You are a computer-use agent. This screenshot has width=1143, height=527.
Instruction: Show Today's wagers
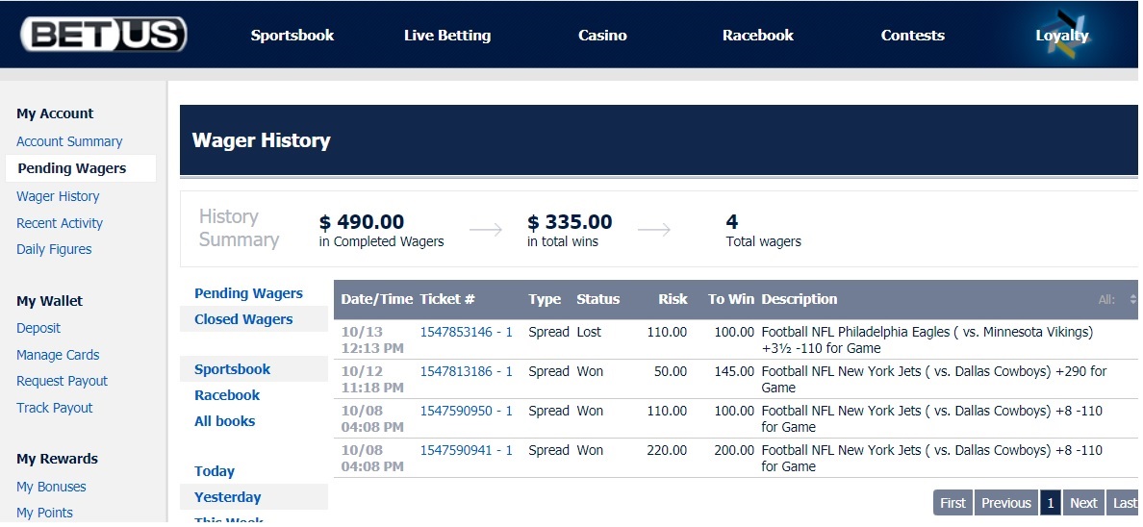(x=215, y=471)
